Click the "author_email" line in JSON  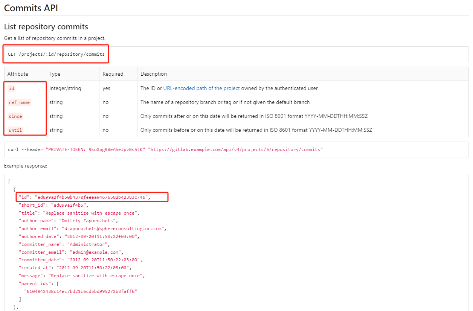(x=93, y=229)
